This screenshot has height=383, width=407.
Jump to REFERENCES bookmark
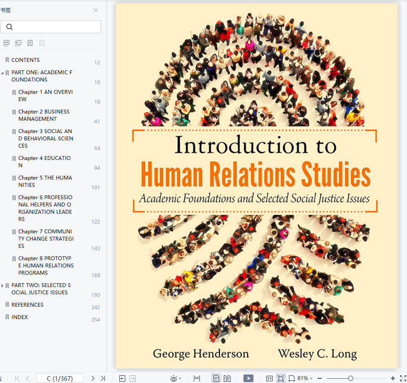(x=28, y=305)
